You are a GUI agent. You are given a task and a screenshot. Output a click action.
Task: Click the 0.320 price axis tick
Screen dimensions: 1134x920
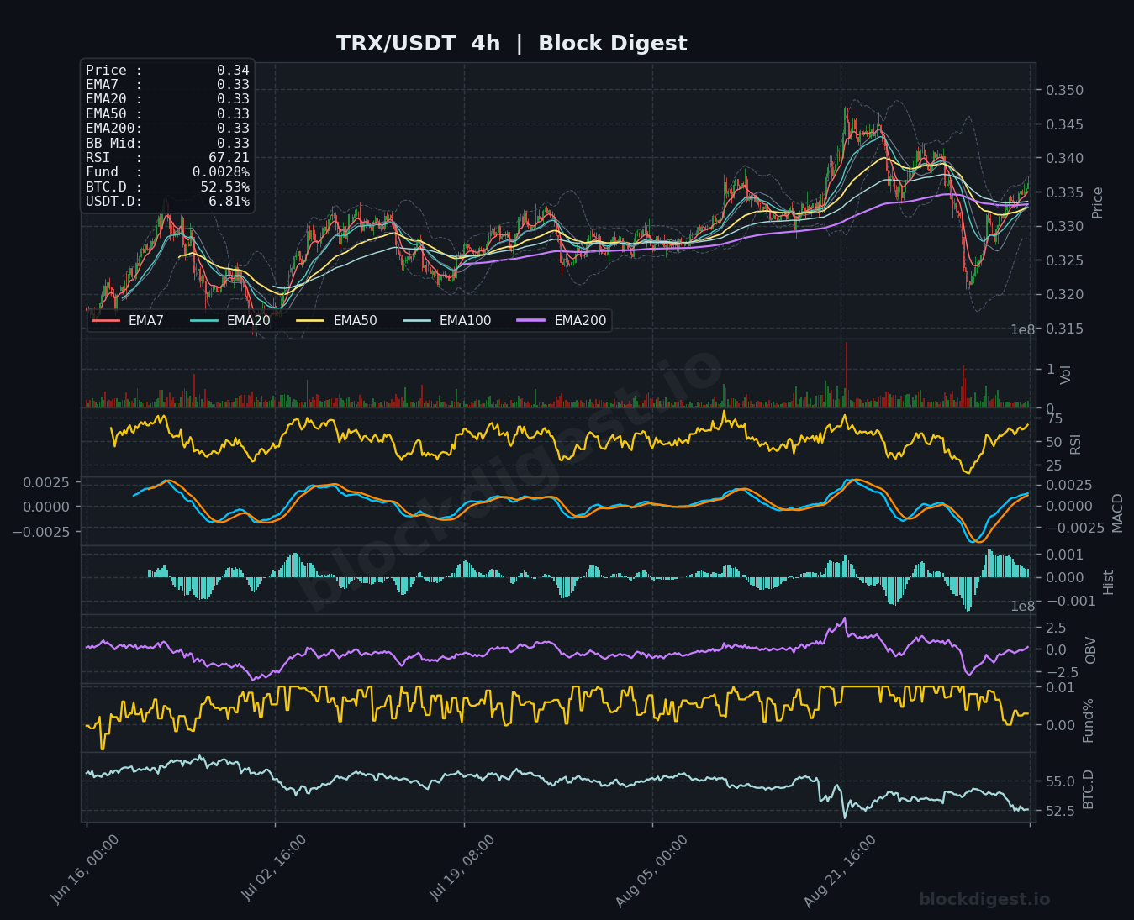coord(1065,295)
